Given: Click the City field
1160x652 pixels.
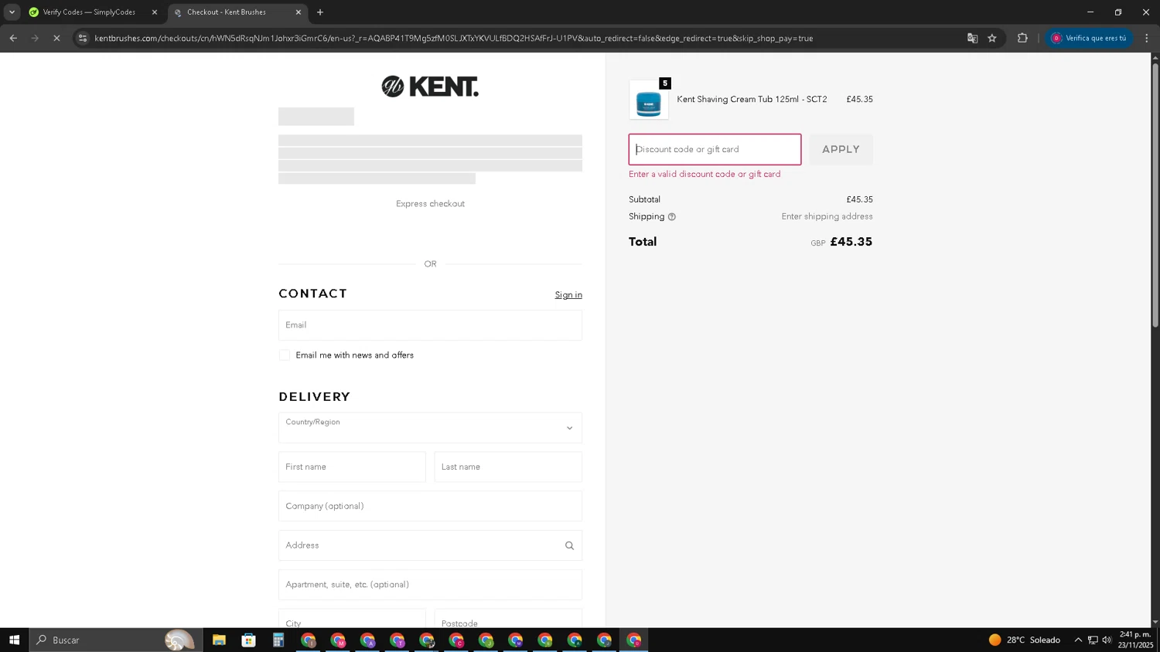Looking at the screenshot, I should (352, 619).
